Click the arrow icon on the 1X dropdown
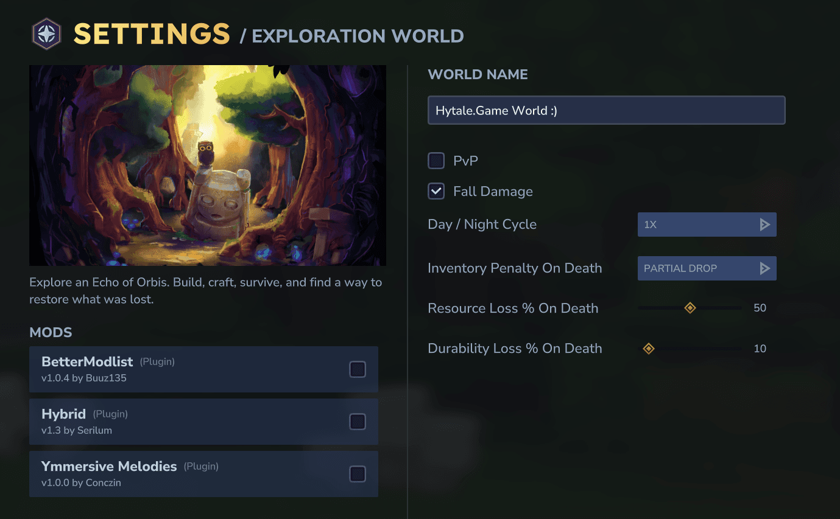This screenshot has width=840, height=519. 765,224
